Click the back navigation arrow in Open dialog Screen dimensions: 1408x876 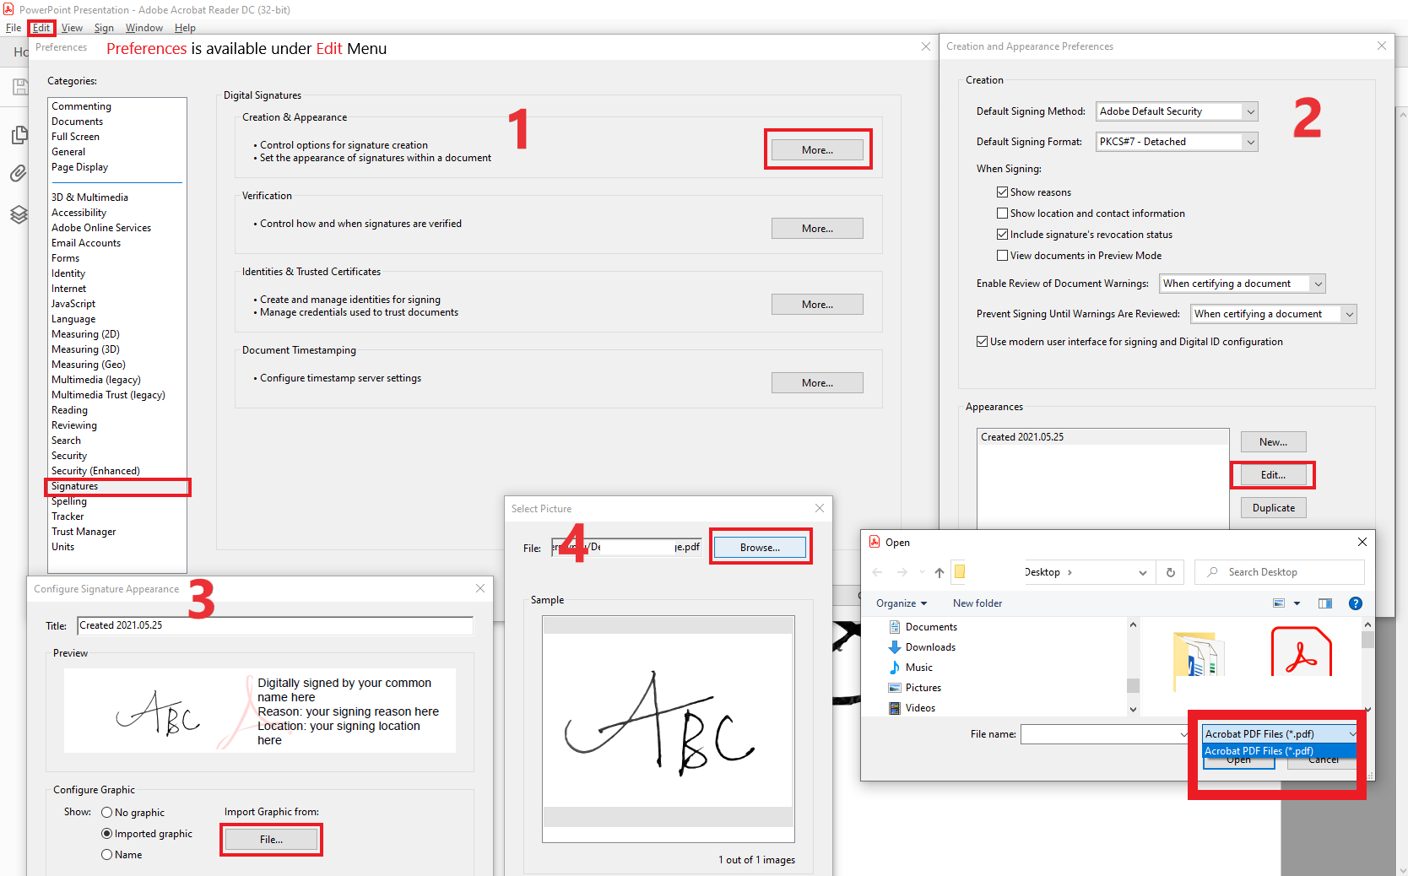coord(877,572)
